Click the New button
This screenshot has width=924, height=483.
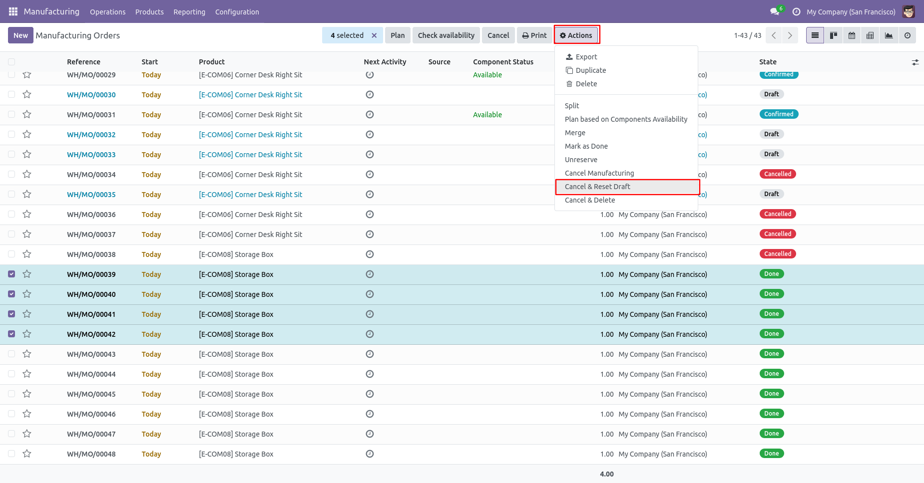point(20,35)
